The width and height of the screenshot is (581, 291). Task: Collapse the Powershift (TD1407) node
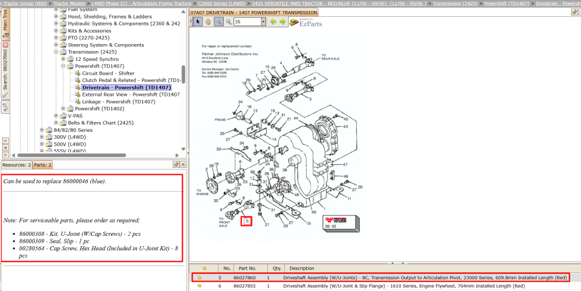pyautogui.click(x=63, y=66)
